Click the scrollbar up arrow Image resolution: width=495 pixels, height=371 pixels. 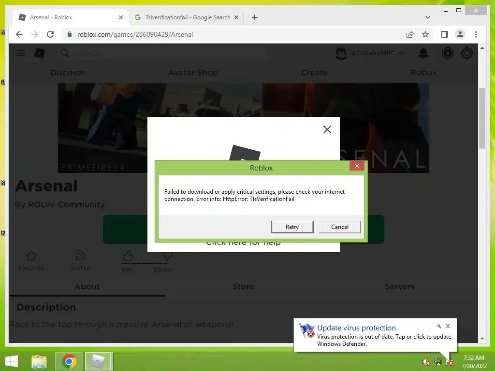[482, 48]
